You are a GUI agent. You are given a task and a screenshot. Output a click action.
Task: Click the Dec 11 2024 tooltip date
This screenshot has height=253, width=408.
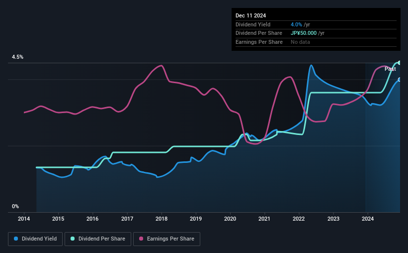click(251, 15)
